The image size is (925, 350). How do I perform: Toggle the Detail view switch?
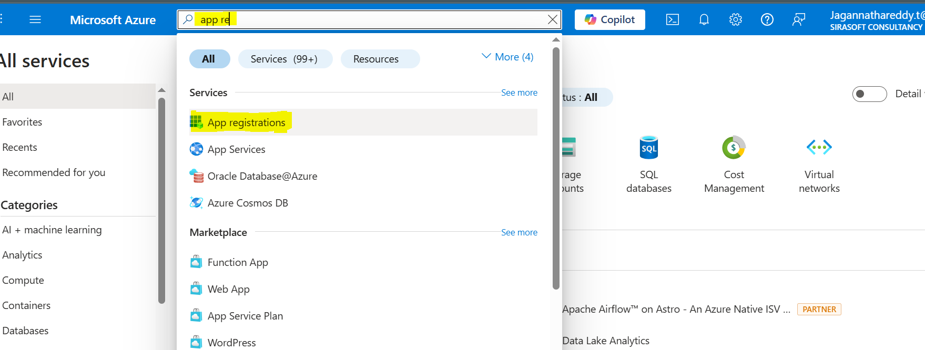869,94
